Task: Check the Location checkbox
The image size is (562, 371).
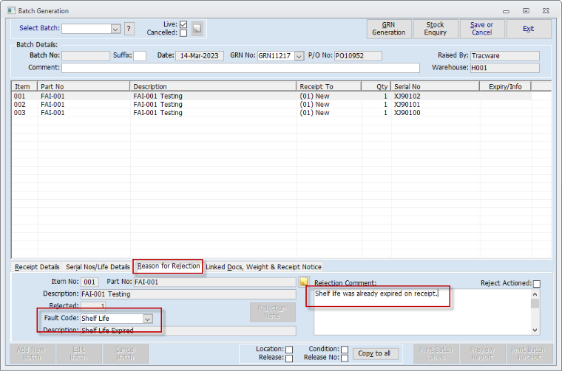Action: click(x=289, y=350)
